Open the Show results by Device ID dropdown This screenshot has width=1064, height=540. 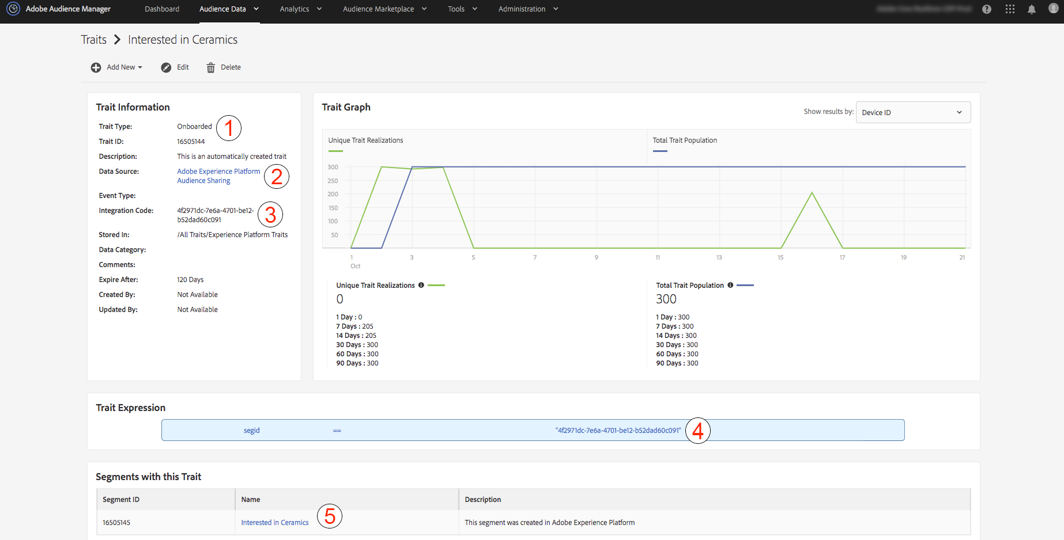click(913, 112)
